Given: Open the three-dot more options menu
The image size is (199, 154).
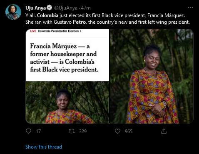Looking at the screenshot, I should (190, 7).
